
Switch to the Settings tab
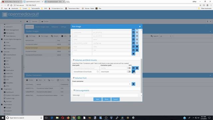pos(63,27)
